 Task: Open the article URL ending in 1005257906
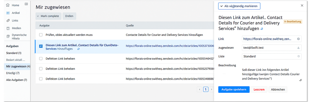point(170,69)
